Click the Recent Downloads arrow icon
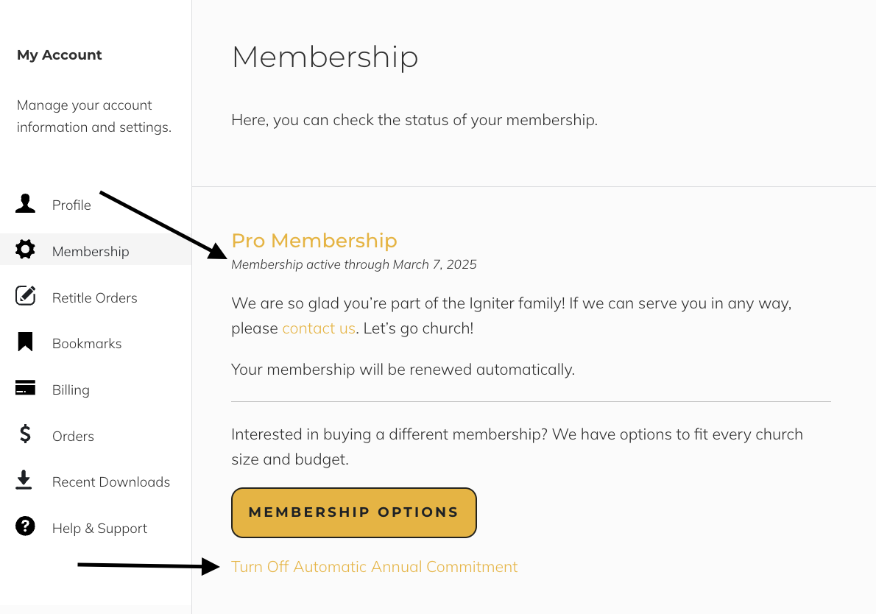This screenshot has width=876, height=614. click(x=24, y=481)
